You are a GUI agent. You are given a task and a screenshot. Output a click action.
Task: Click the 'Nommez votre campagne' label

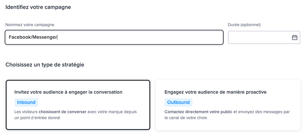coord(30,25)
